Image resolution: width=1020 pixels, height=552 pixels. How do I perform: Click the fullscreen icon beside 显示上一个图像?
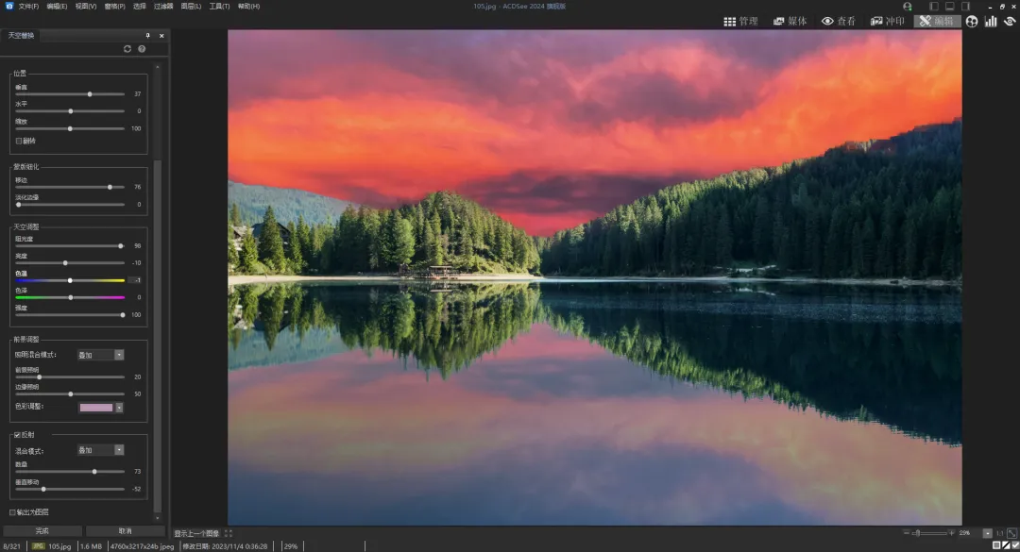[x=229, y=534]
